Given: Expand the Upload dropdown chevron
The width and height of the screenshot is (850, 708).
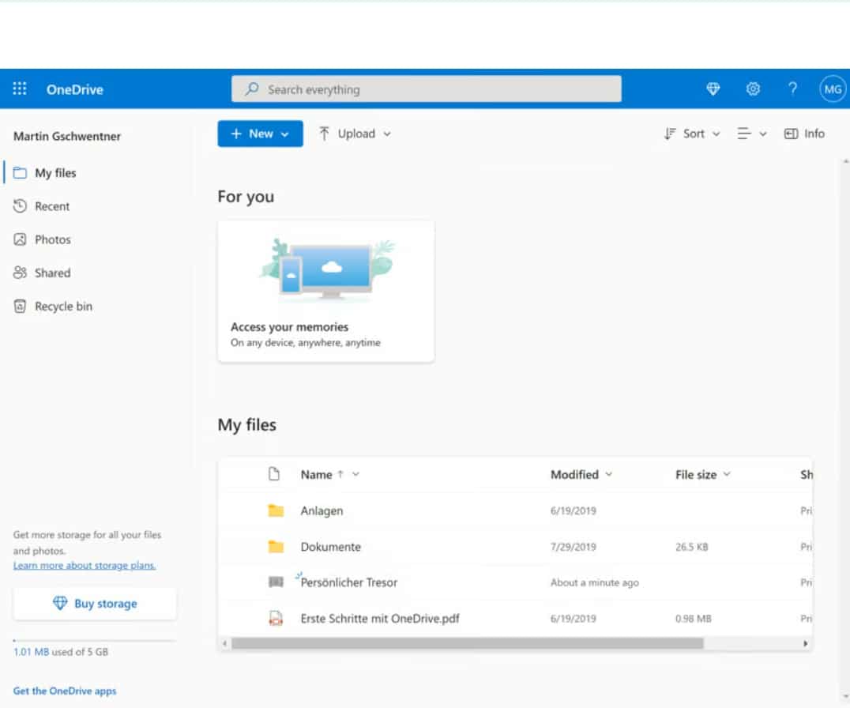Looking at the screenshot, I should coord(387,134).
